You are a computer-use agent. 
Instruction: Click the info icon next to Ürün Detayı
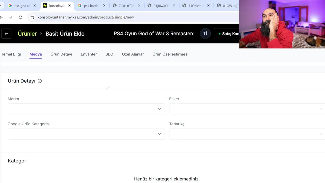tap(40, 81)
